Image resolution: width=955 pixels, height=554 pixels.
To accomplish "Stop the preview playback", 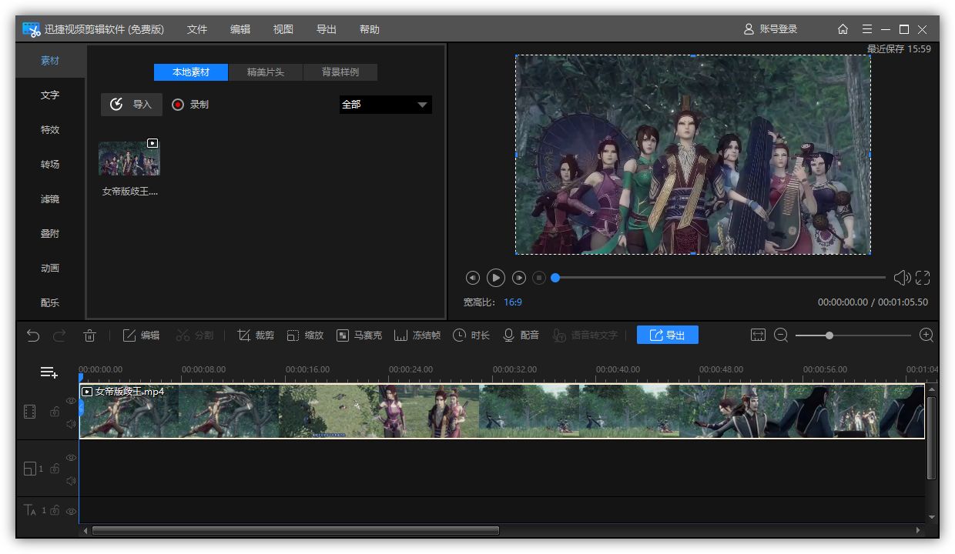I will pyautogui.click(x=539, y=278).
